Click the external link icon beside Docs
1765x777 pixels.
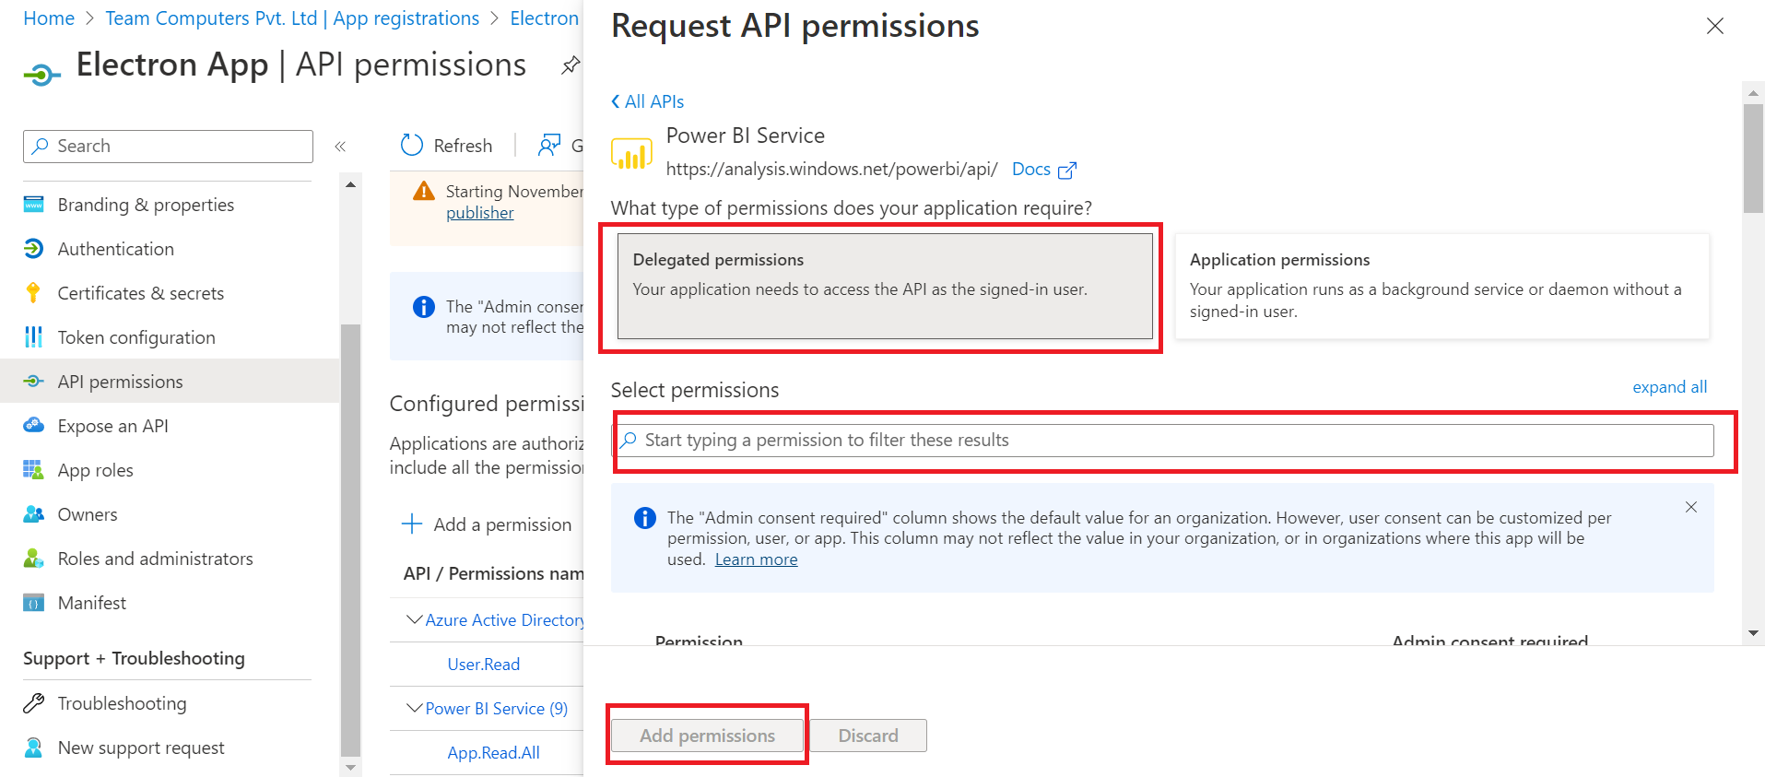coord(1067,170)
